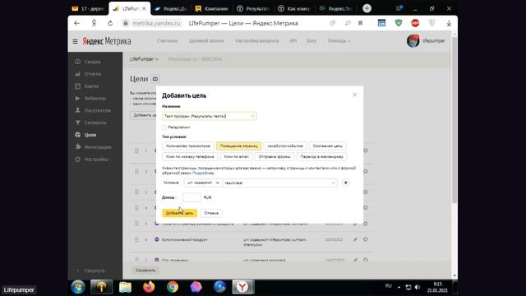Open browser downloads

(x=449, y=23)
